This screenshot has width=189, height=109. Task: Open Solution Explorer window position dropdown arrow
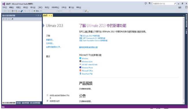36,15
